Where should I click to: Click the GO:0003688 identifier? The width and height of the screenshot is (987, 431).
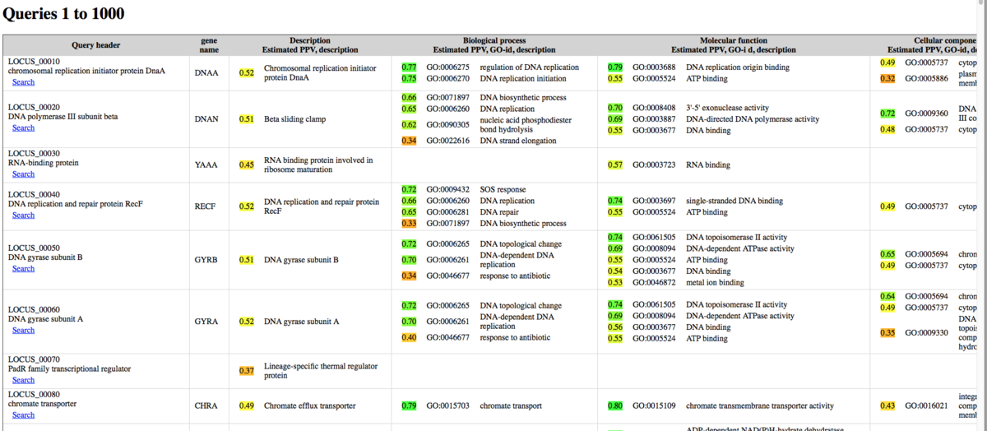click(654, 67)
